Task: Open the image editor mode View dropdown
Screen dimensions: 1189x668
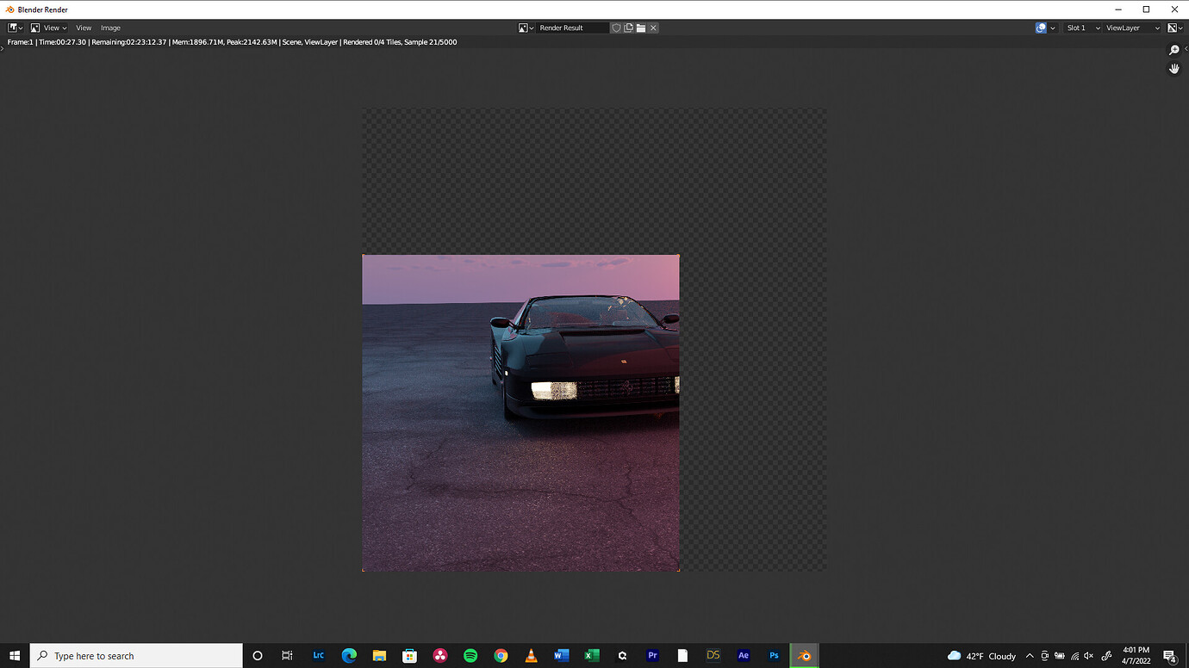Action: point(48,28)
